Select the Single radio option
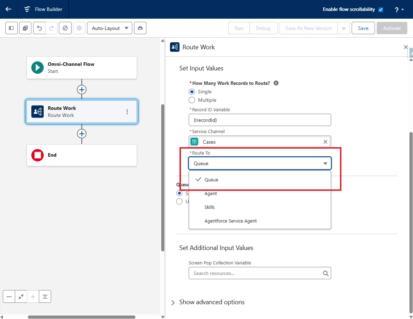 192,92
